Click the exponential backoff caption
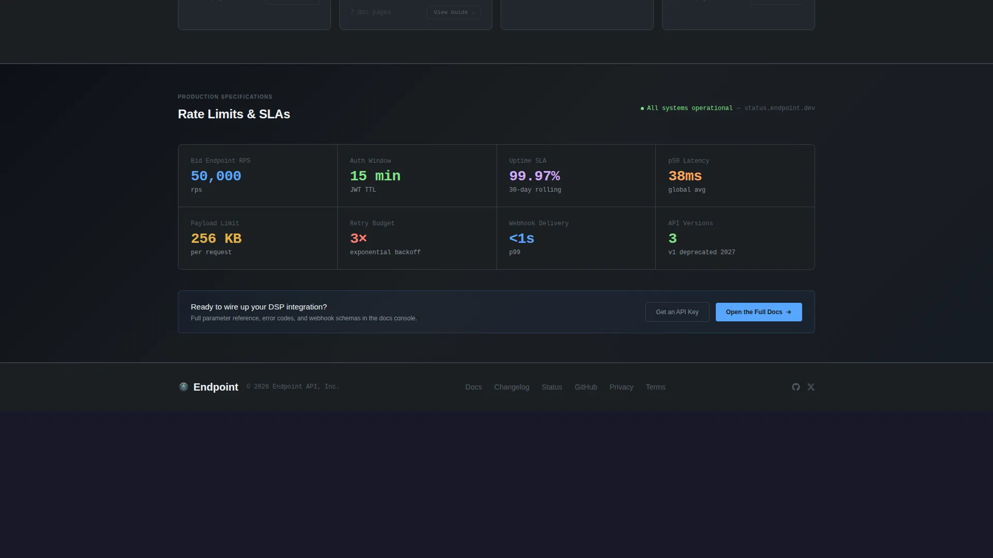This screenshot has width=993, height=558. coord(385,252)
